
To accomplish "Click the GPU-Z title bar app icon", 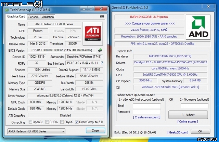I will tap(7, 10).
